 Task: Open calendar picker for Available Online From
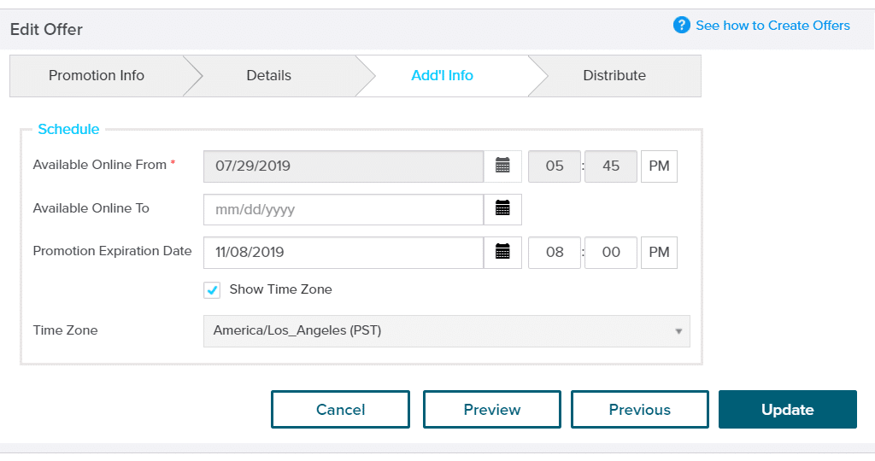(502, 166)
